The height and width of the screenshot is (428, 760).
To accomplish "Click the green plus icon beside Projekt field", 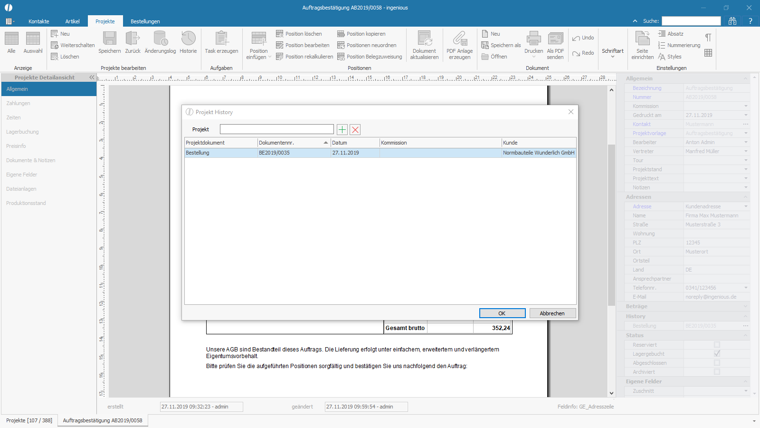I will [x=342, y=129].
